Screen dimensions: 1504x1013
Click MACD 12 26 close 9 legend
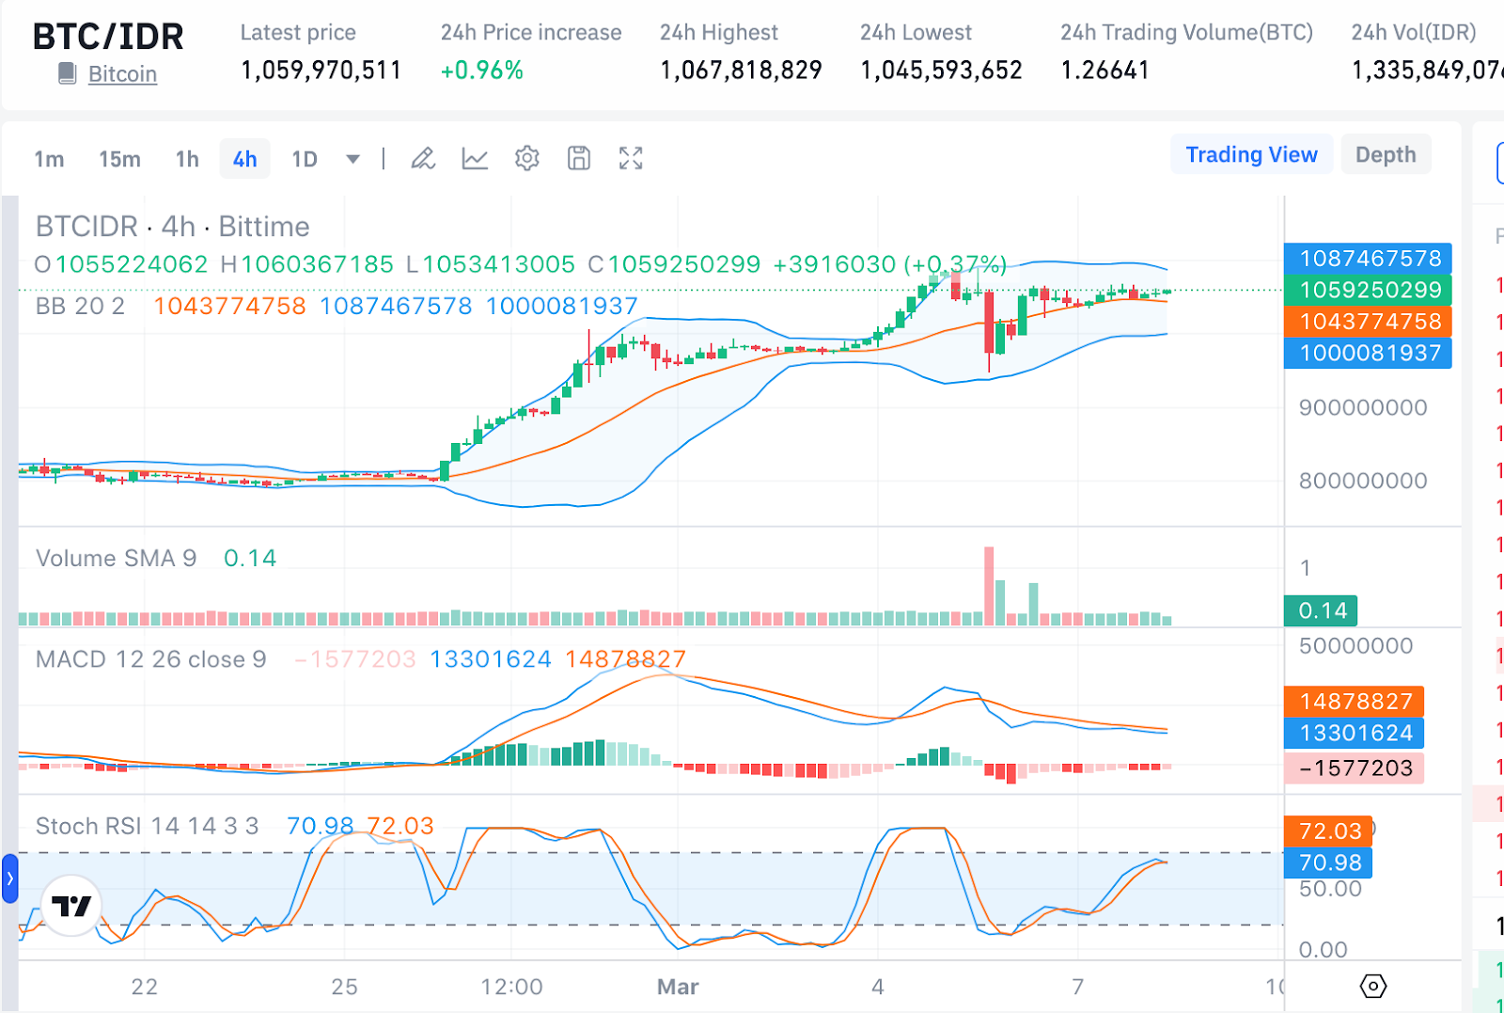150,659
